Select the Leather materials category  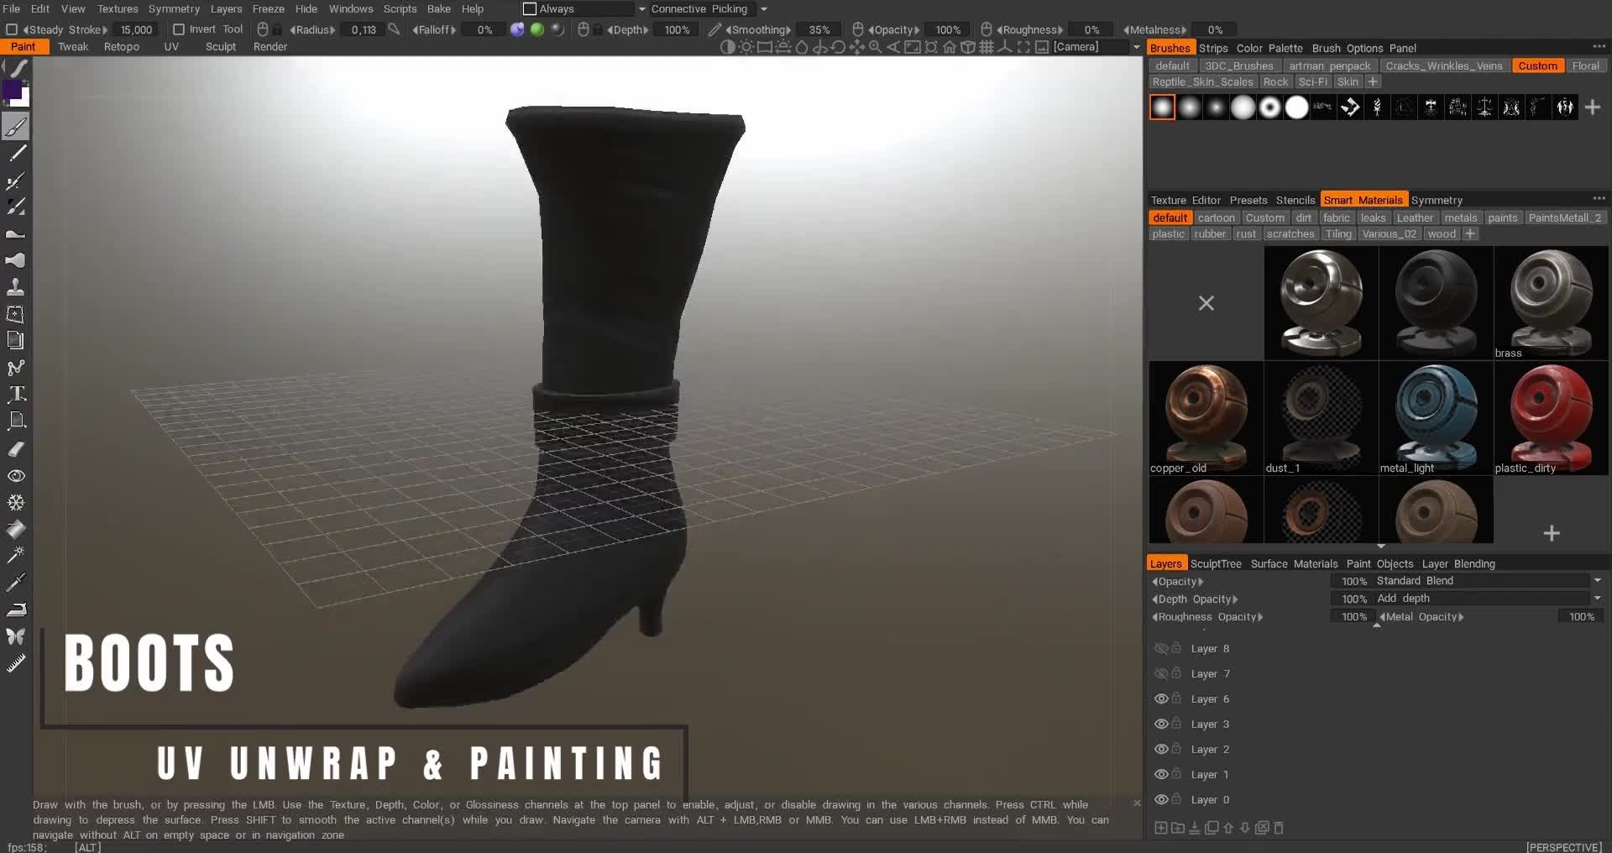coord(1416,217)
